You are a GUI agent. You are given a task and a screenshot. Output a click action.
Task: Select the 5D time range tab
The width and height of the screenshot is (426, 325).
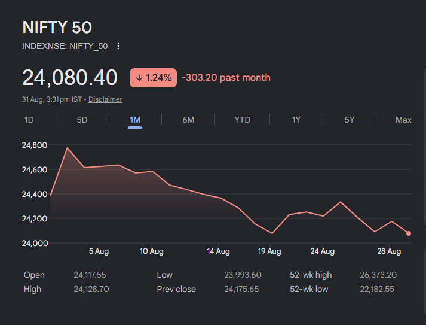(82, 120)
